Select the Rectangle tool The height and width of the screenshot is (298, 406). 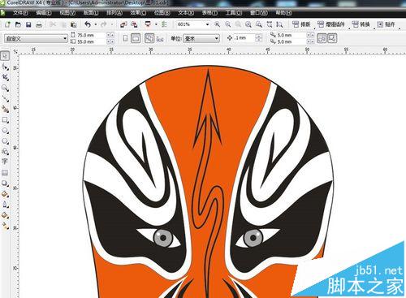5,120
